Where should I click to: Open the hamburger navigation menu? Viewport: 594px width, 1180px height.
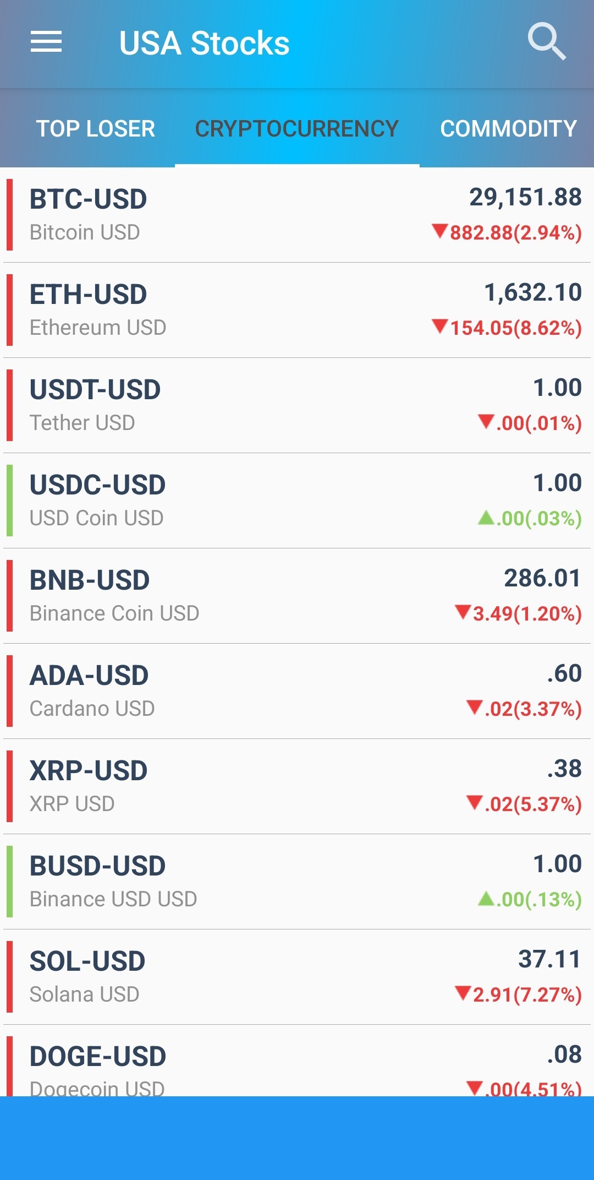[x=46, y=42]
